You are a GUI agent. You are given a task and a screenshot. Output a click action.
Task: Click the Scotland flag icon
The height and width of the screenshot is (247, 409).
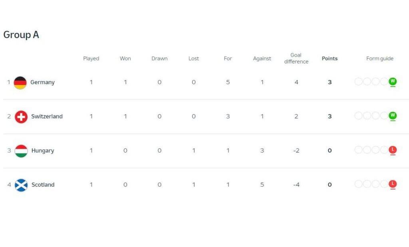coord(21,185)
